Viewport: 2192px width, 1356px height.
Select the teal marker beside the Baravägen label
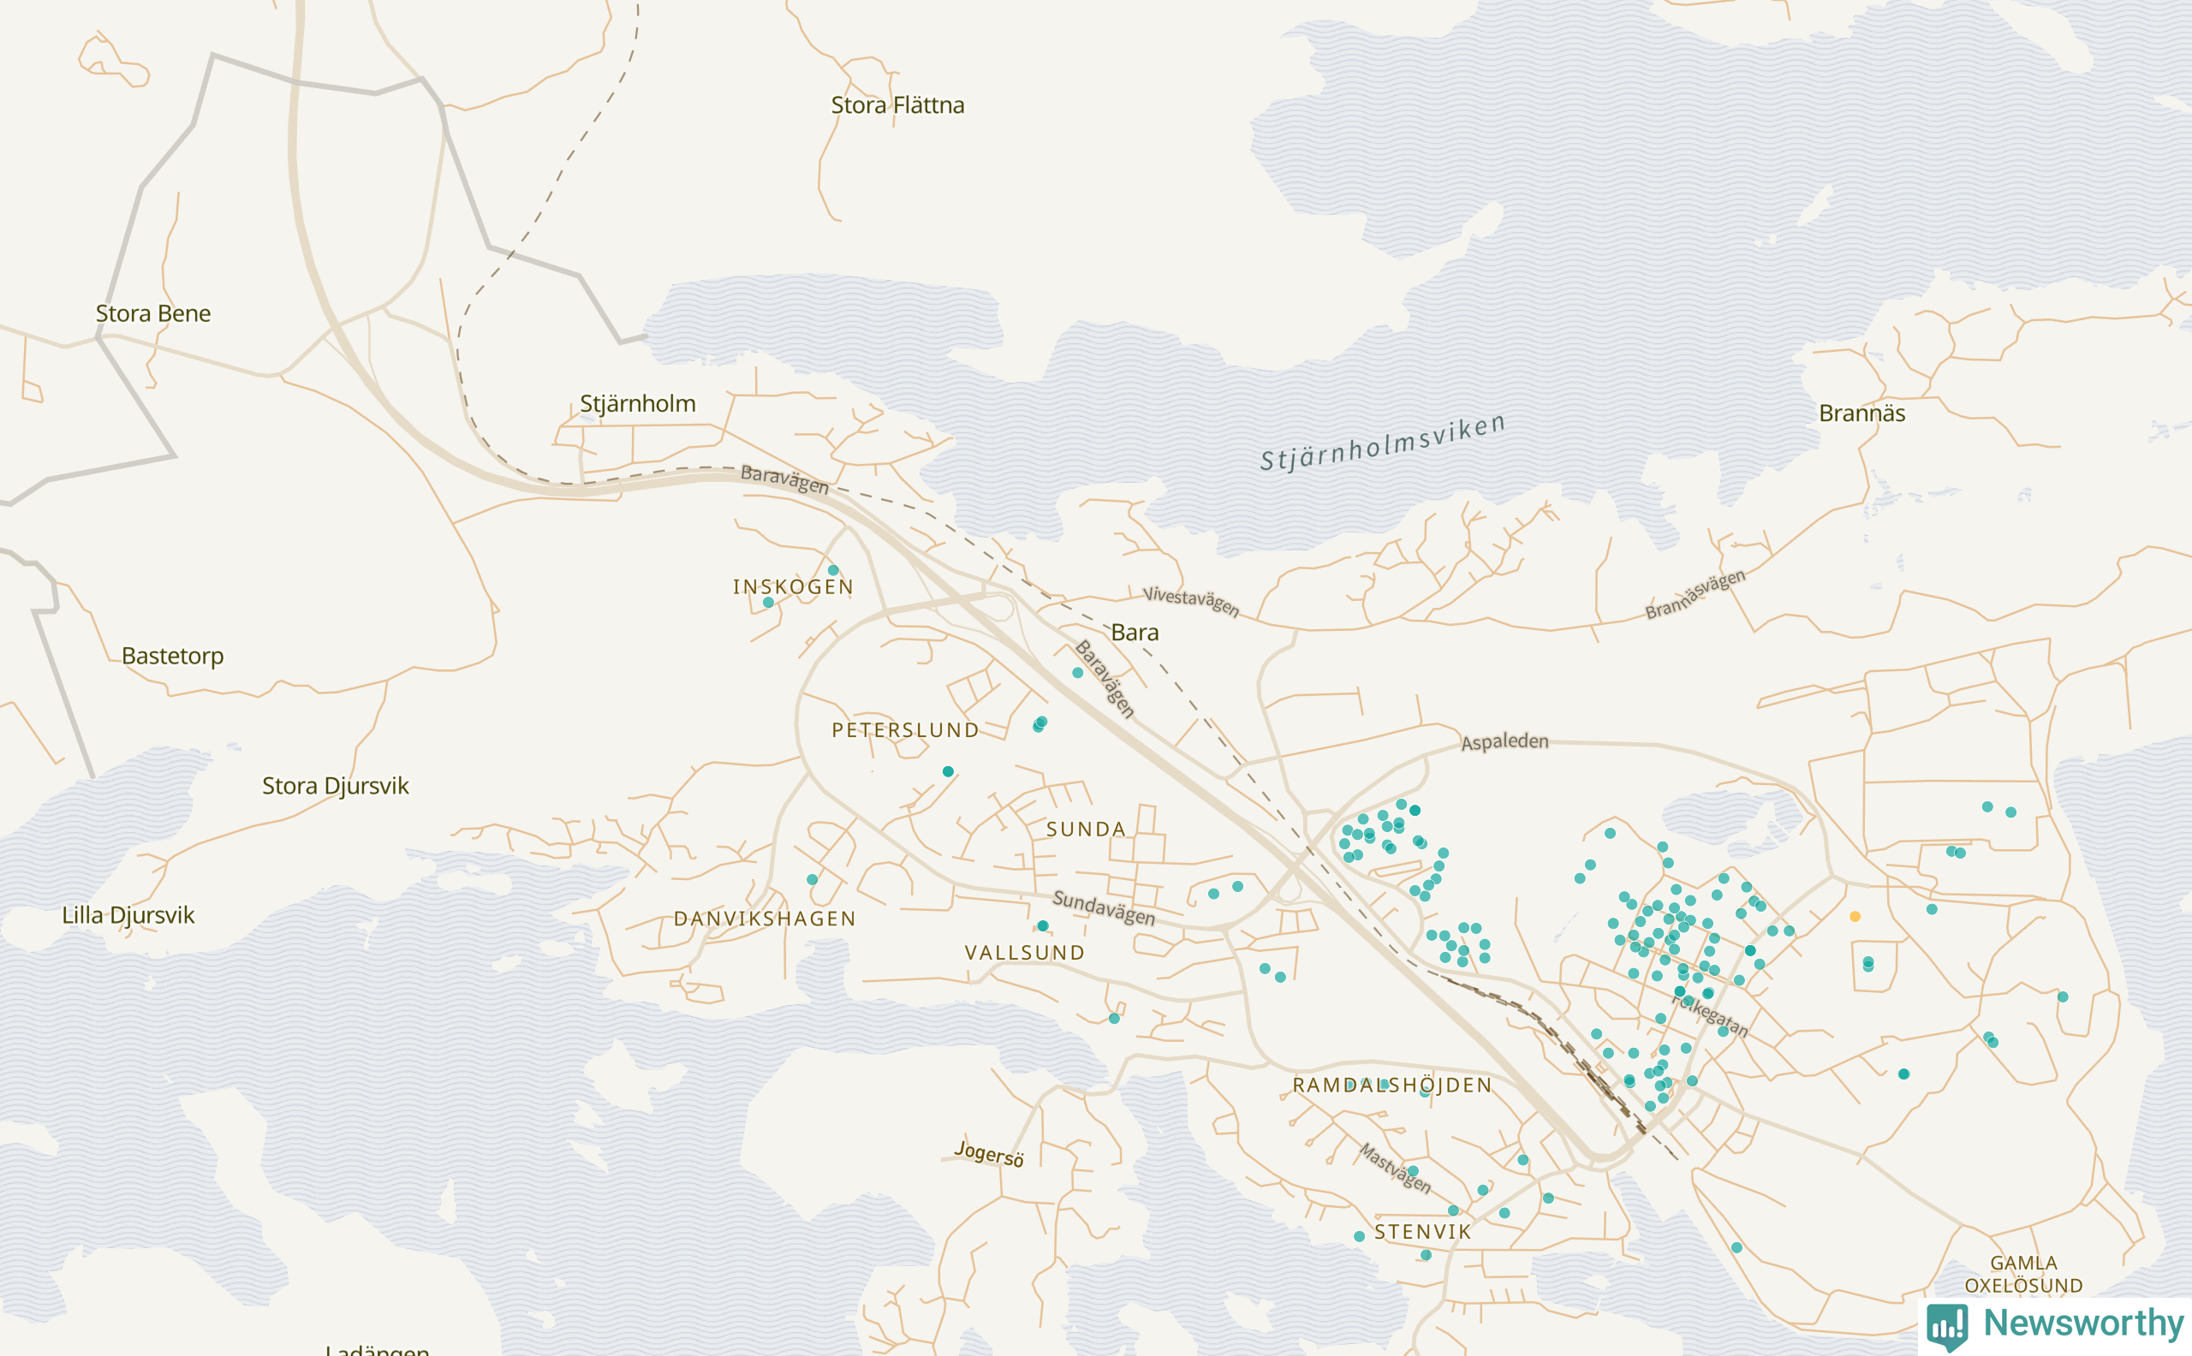tap(1078, 673)
